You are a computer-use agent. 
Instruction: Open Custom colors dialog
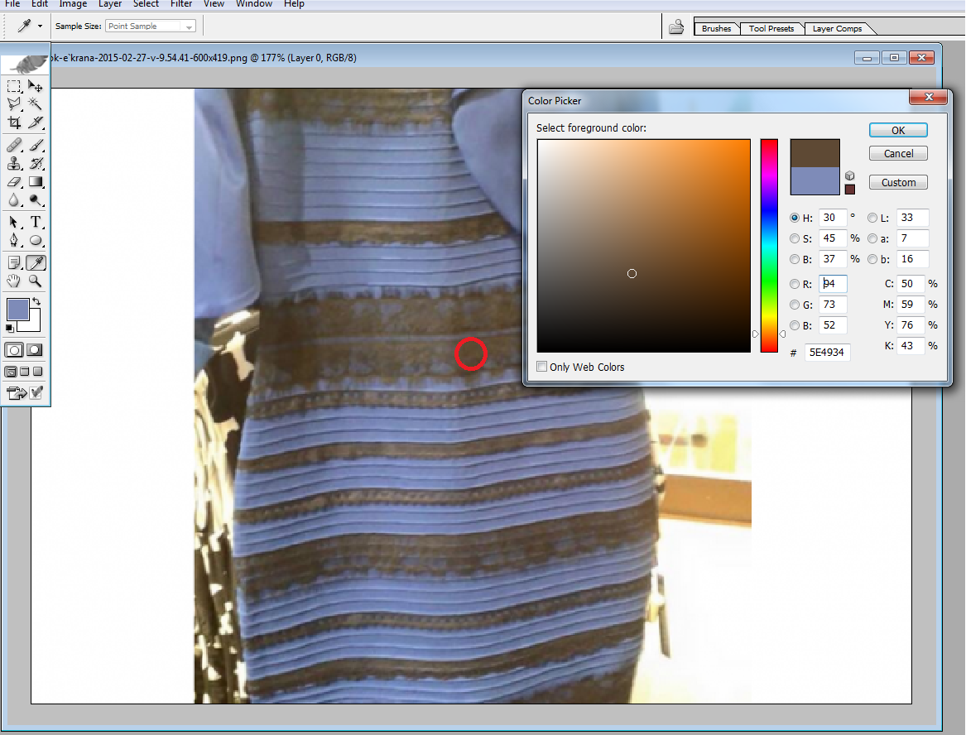(898, 182)
